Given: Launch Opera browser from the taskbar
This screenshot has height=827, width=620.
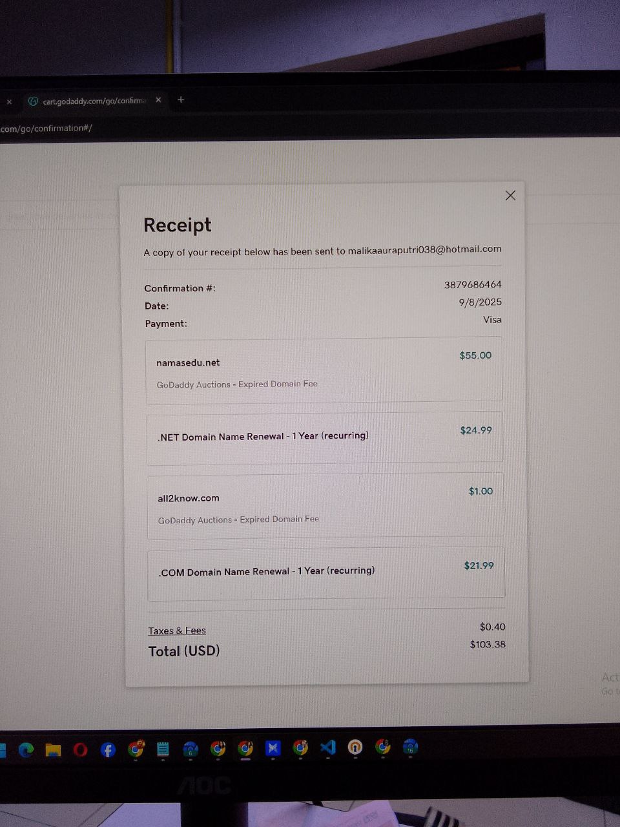Looking at the screenshot, I should point(80,749).
